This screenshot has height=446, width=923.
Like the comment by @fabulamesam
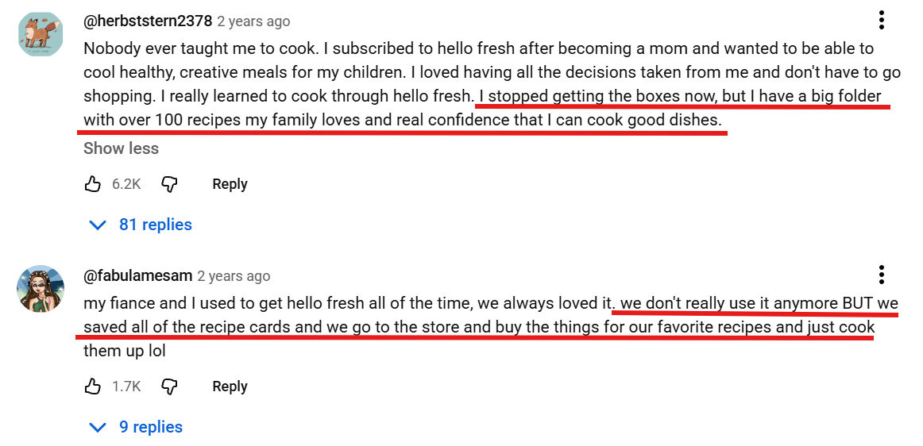pos(93,386)
